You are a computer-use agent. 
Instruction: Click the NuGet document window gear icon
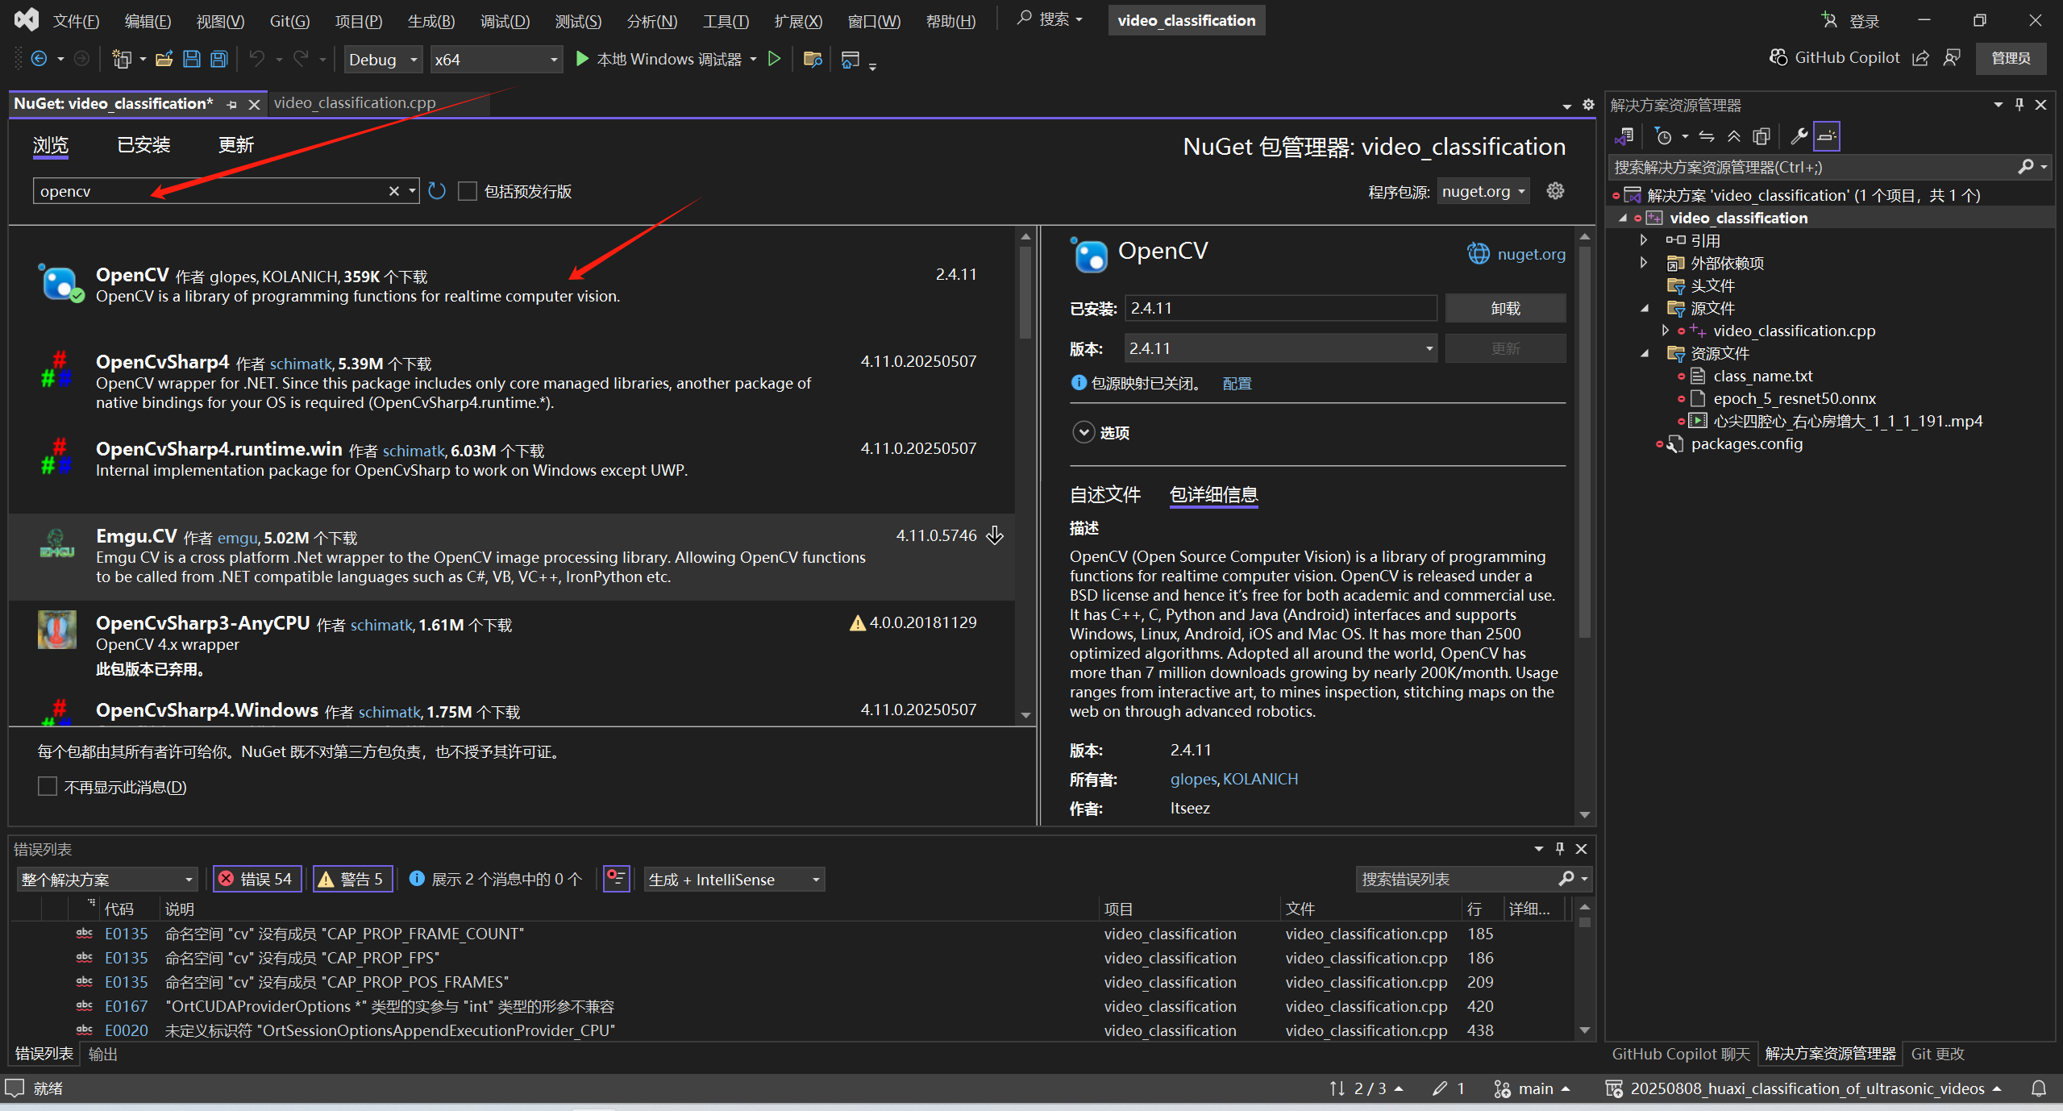[x=1588, y=105]
